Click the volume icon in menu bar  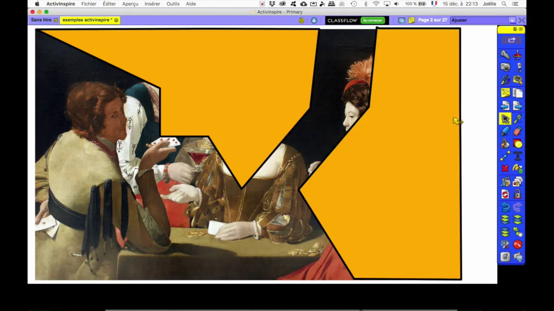point(396,4)
